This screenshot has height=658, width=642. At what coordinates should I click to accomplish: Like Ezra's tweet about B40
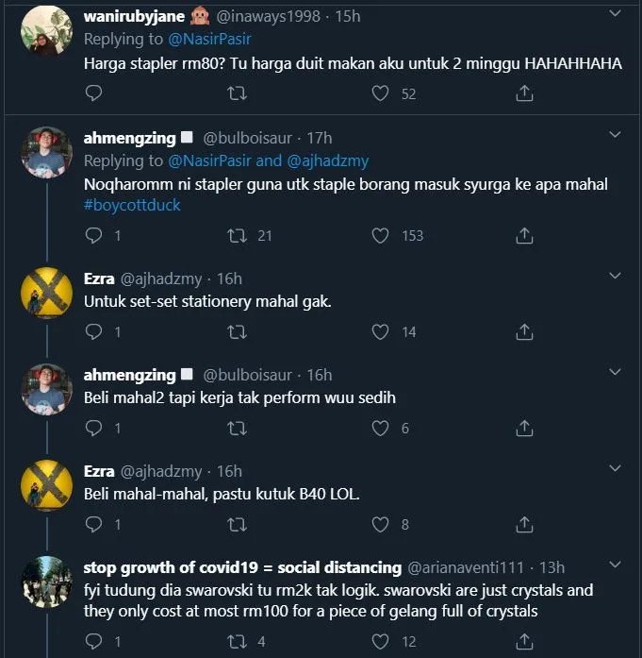(380, 524)
